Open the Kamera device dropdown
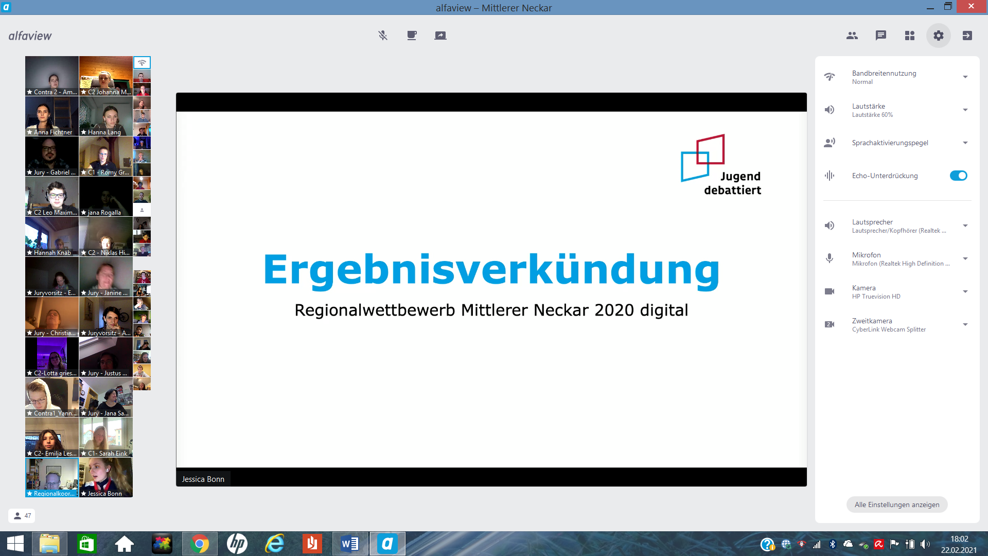The width and height of the screenshot is (988, 556). (965, 291)
